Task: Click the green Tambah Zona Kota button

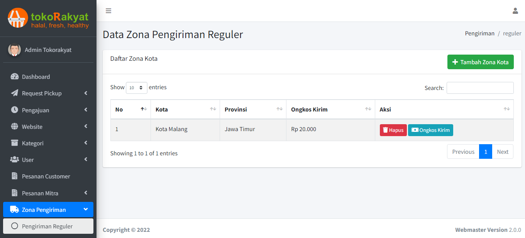Action: 480,62
